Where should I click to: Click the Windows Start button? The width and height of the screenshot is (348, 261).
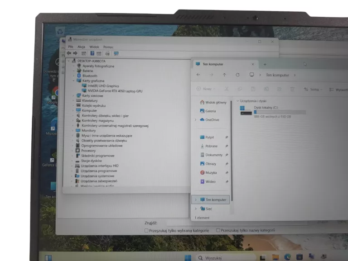[x=188, y=258]
